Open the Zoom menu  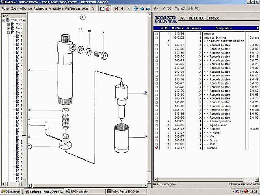pos(15,9)
